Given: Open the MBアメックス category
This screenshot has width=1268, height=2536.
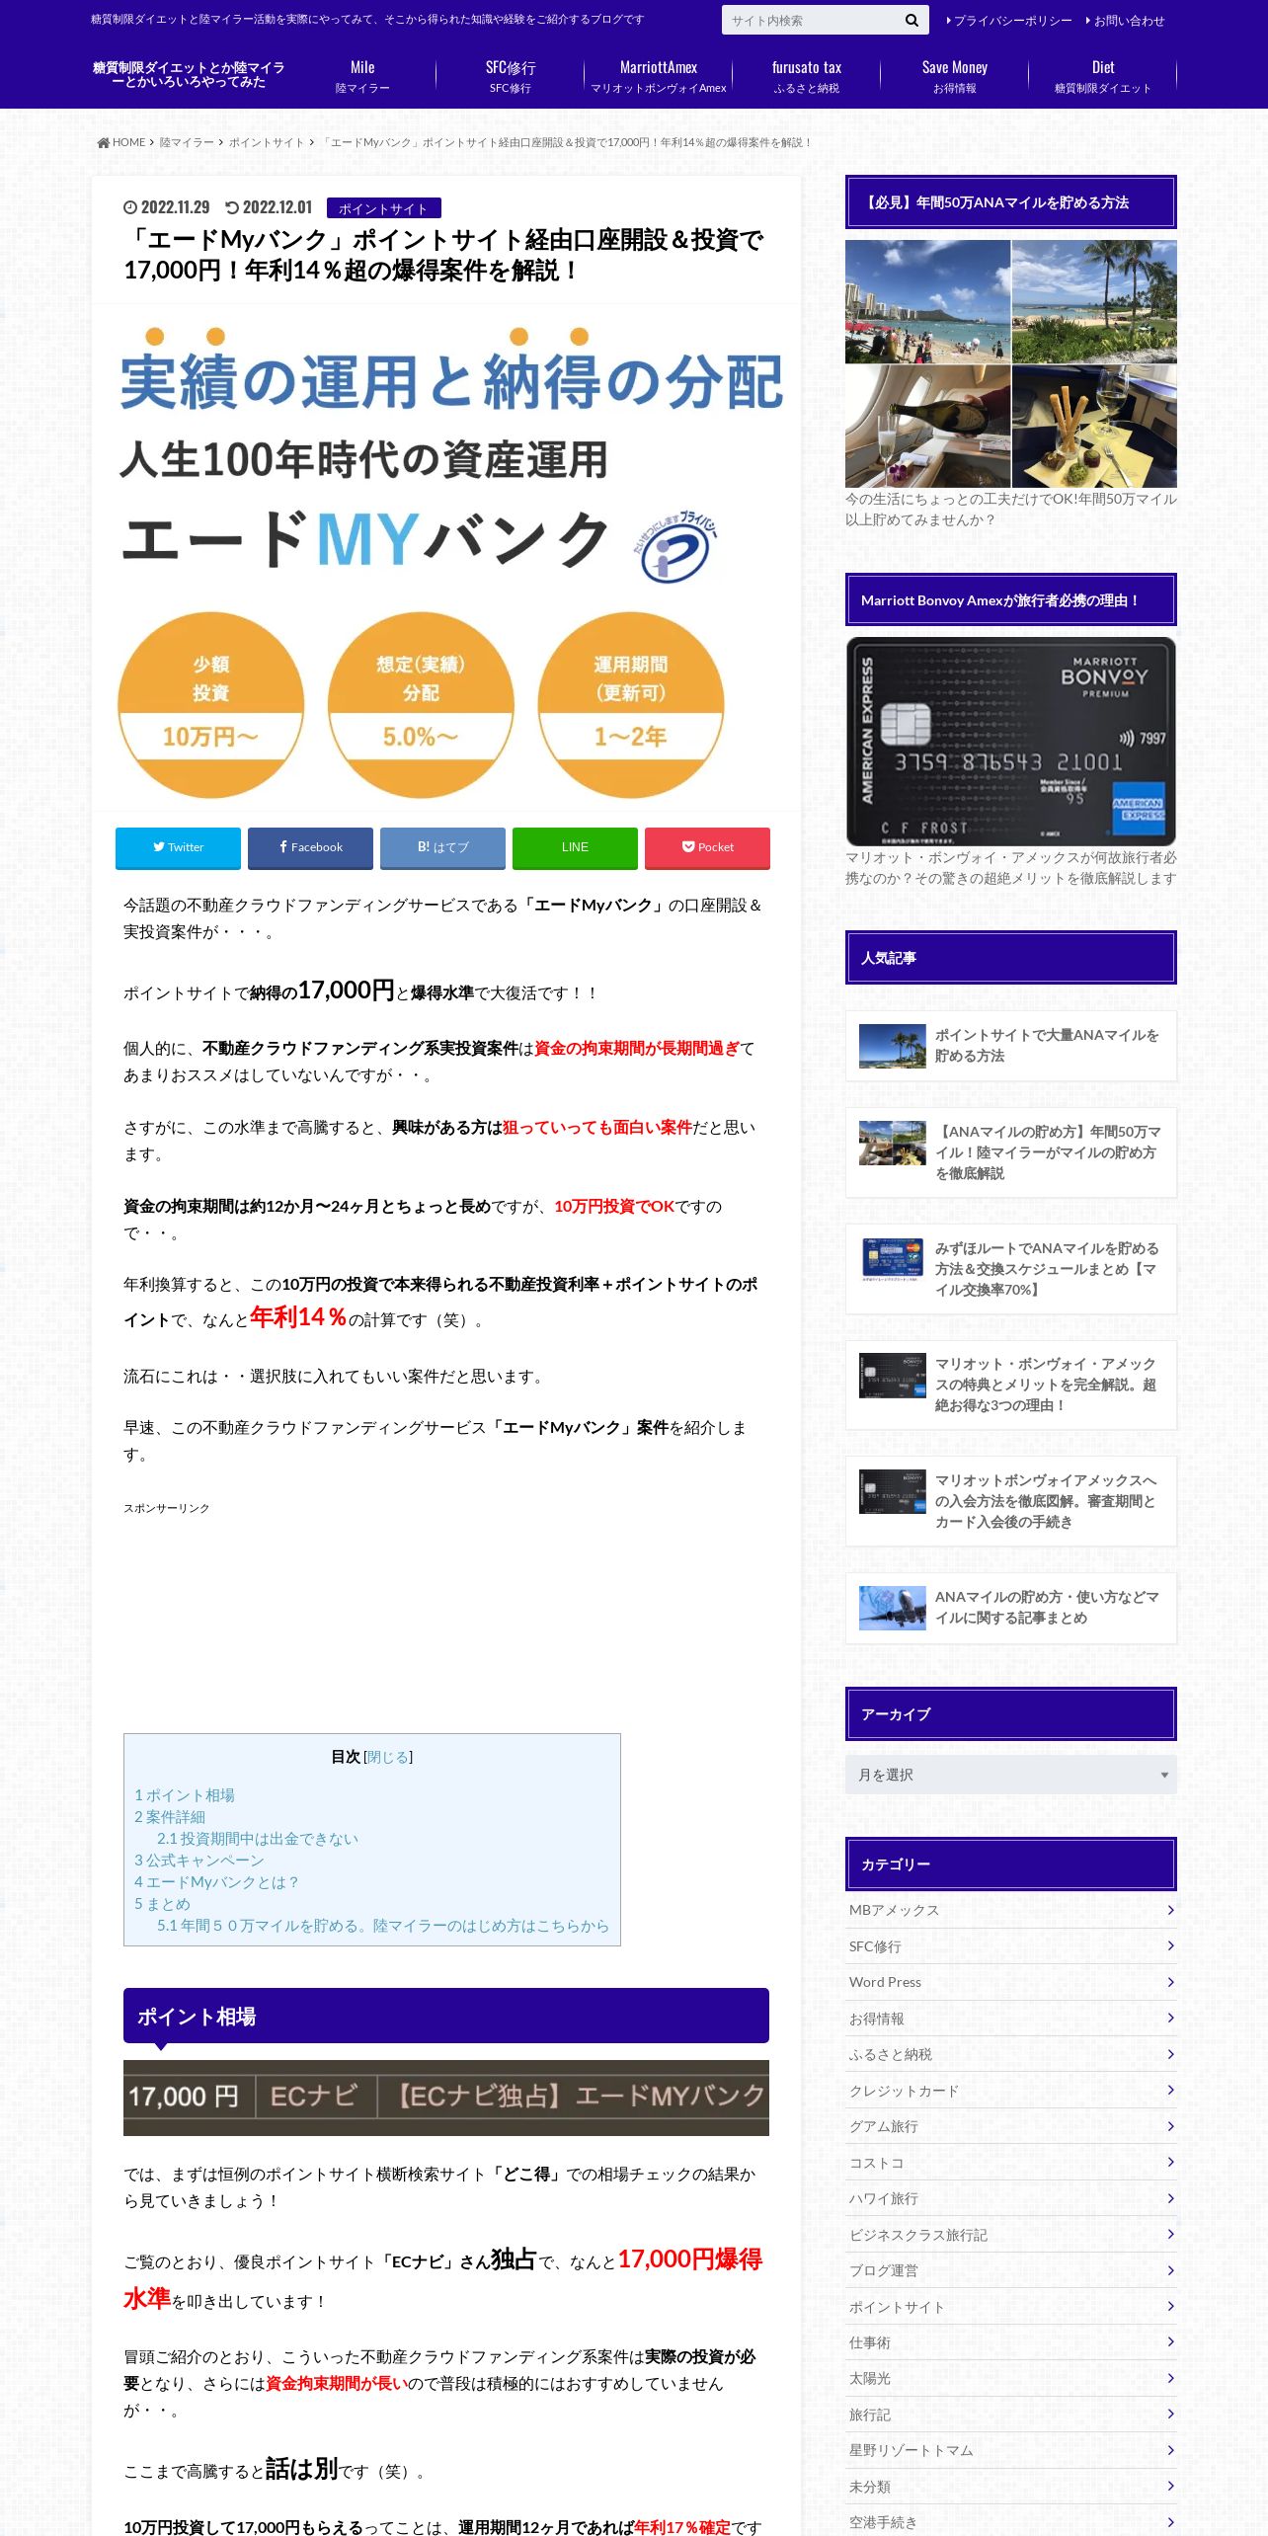Looking at the screenshot, I should pos(1010,1910).
